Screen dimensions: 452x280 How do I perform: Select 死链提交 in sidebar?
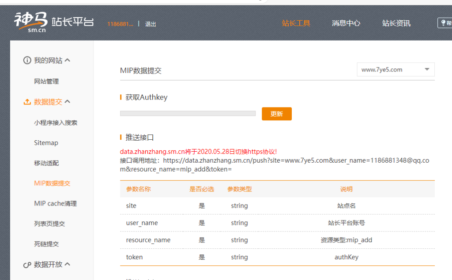(x=46, y=244)
